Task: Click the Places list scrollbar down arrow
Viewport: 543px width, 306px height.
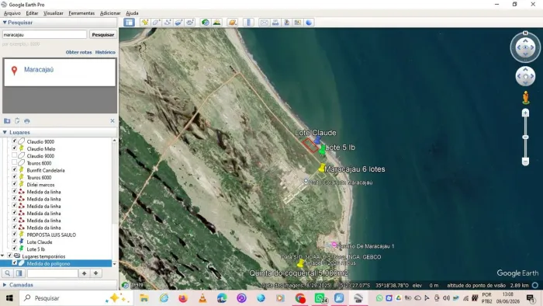Action: tap(114, 264)
